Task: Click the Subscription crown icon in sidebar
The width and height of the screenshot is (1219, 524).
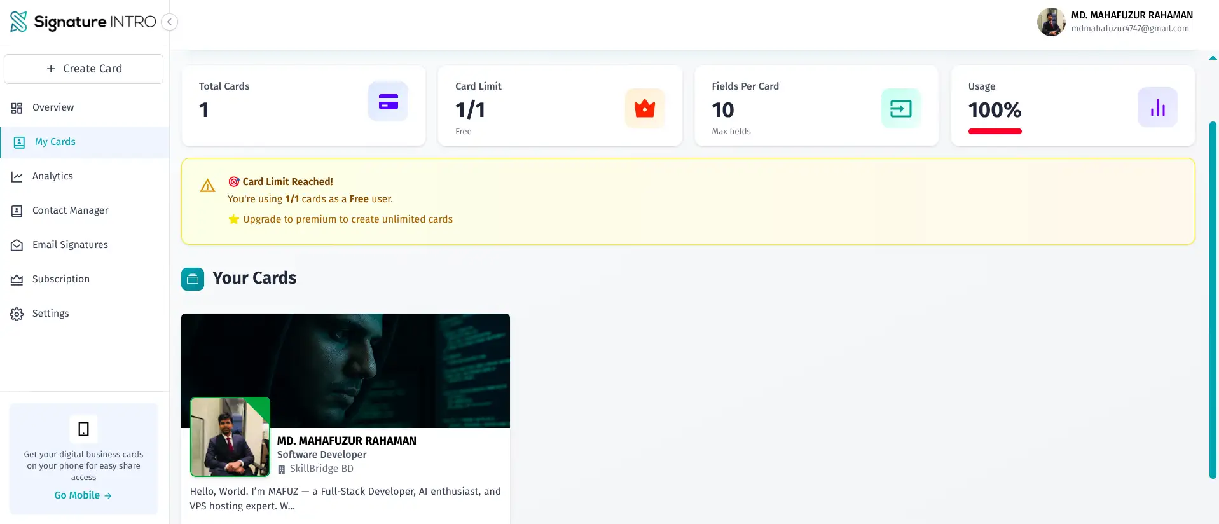Action: click(x=17, y=280)
